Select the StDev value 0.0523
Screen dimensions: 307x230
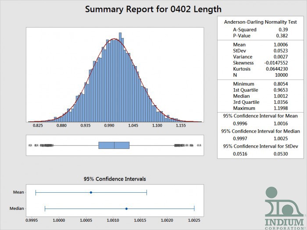tap(281, 51)
